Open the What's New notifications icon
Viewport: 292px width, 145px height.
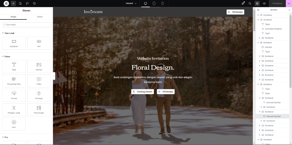pyautogui.click(x=243, y=3)
